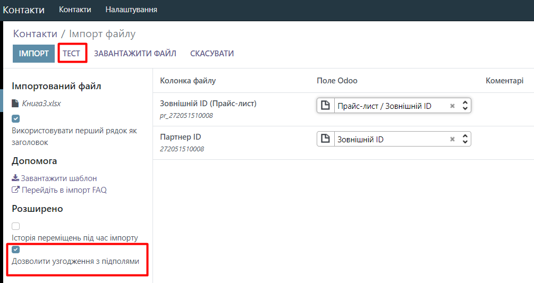The width and height of the screenshot is (534, 283).
Task: Open the Контакти menu in top bar
Action: 75,10
